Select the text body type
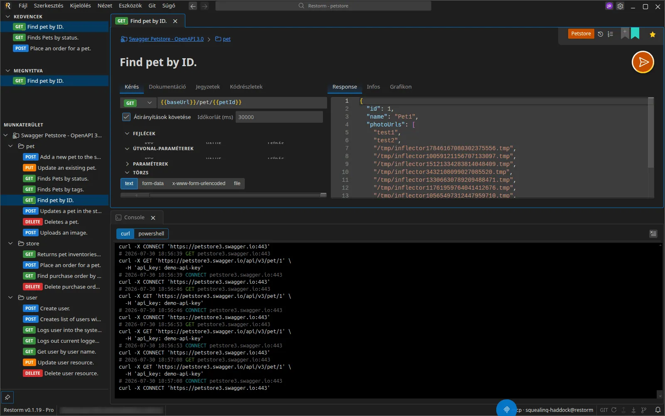The width and height of the screenshot is (665, 416). tap(129, 183)
